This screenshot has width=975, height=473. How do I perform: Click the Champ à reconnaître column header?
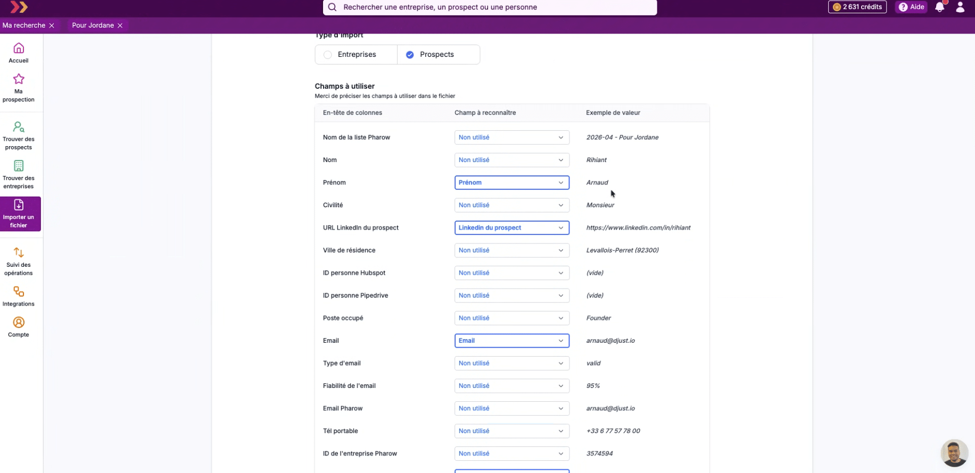coord(485,113)
